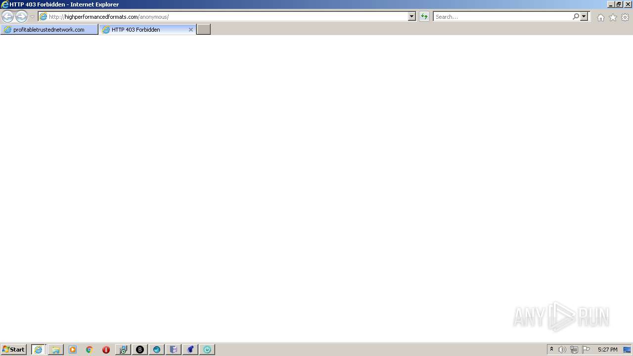
Task: Click the purple document taskbar icon
Action: click(174, 350)
